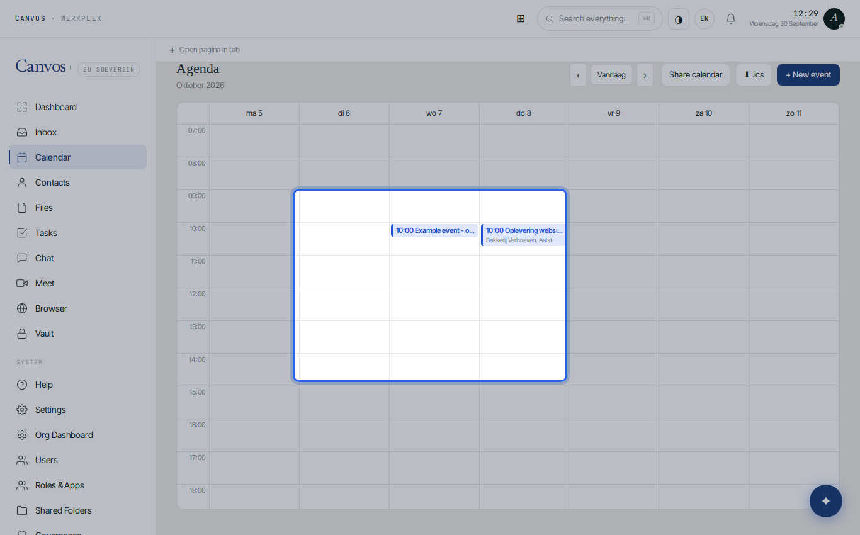Click the Browser globe icon
The height and width of the screenshot is (535, 860).
point(22,308)
